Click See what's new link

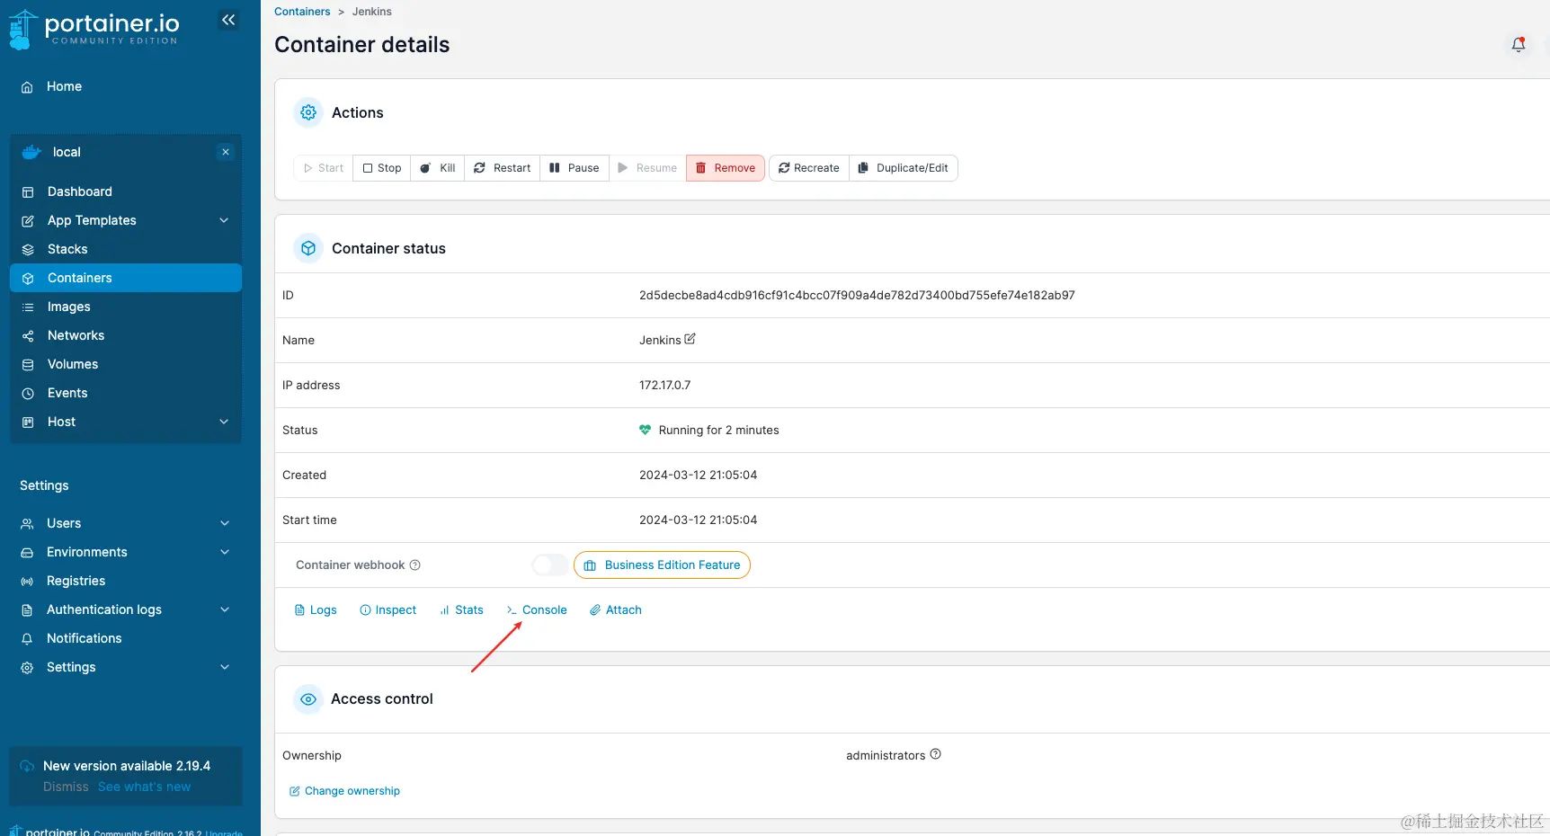(x=144, y=787)
